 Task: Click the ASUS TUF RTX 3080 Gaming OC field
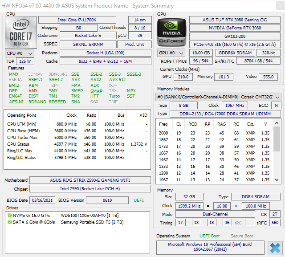[235, 20]
